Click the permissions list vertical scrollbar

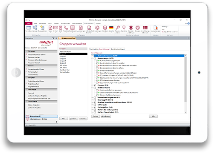186,84
